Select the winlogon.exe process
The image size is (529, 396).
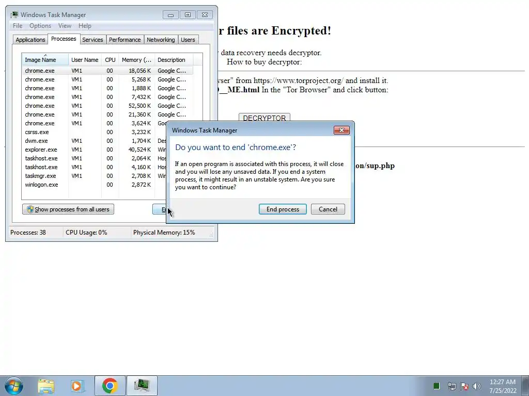[x=95, y=185]
